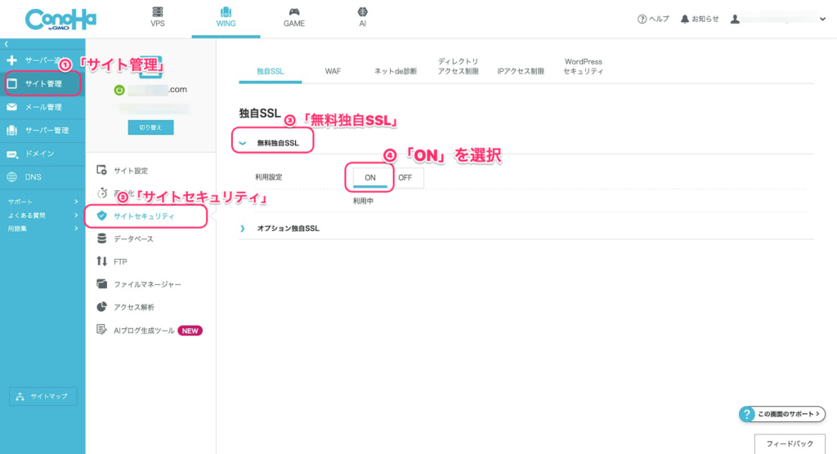The image size is (837, 454).
Task: Open the VPS service icon
Action: click(158, 12)
